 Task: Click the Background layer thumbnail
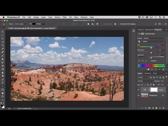tap(145, 95)
